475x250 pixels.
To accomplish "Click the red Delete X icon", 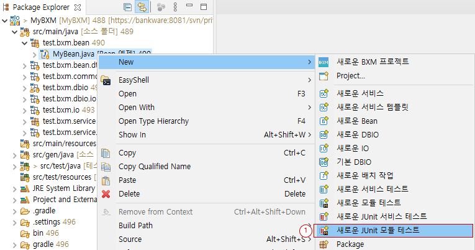I will pyautogui.click(x=106, y=194).
